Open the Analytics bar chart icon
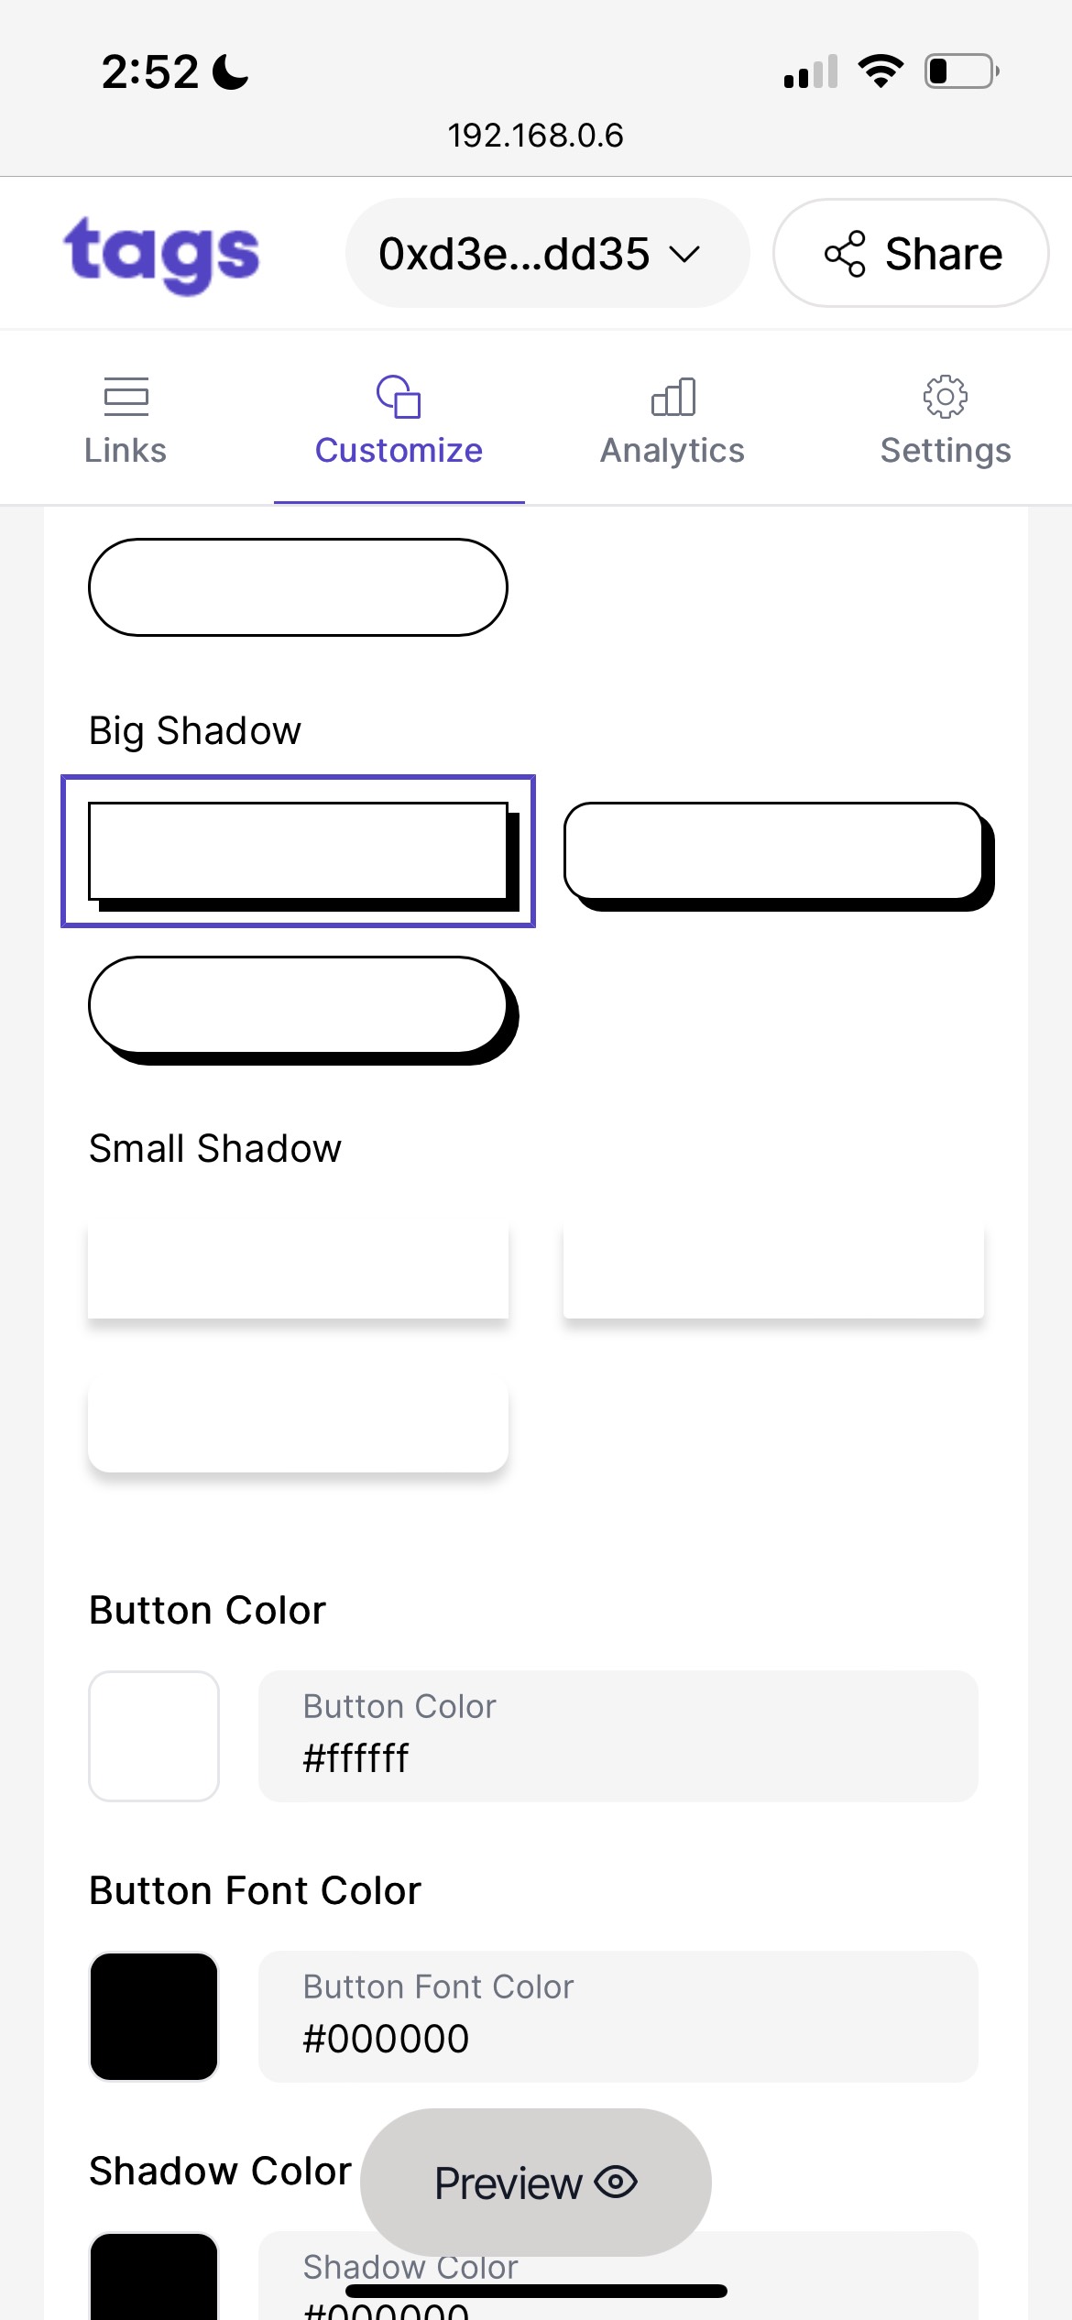Screen dimensions: 1072x2320 coord(673,397)
